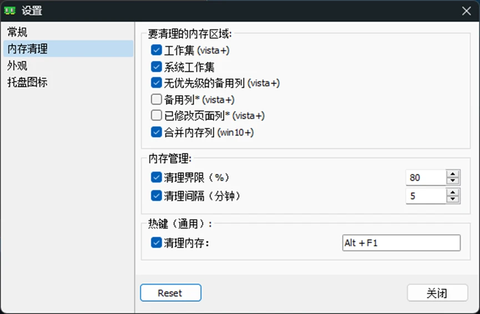Screen dimensions: 480x314
Task: Toggle the 系统工作集 checkbox
Action: tap(156, 66)
